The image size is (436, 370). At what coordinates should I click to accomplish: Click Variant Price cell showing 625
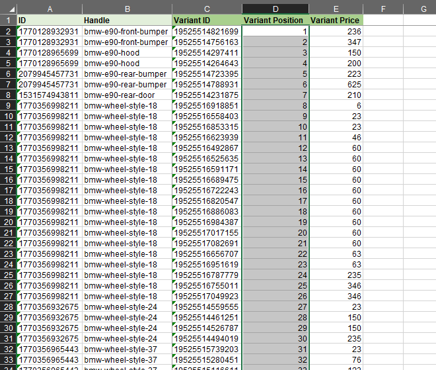336,85
